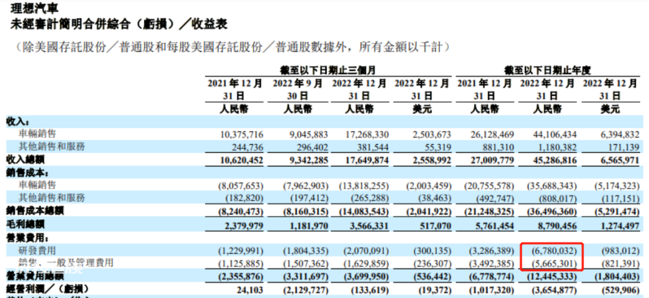Click the 截至以下日期止三個月 column group header

pyautogui.click(x=328, y=69)
